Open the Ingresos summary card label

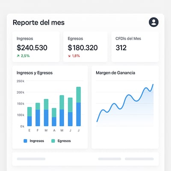pos(25,38)
